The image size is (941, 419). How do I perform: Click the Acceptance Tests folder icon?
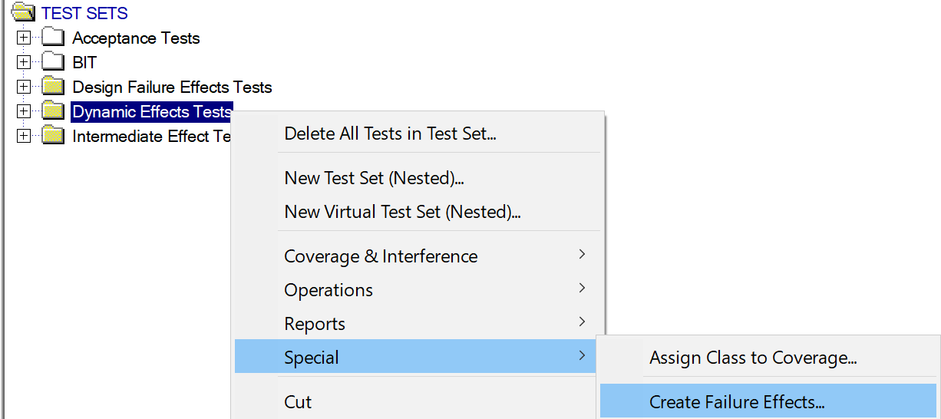[x=53, y=37]
